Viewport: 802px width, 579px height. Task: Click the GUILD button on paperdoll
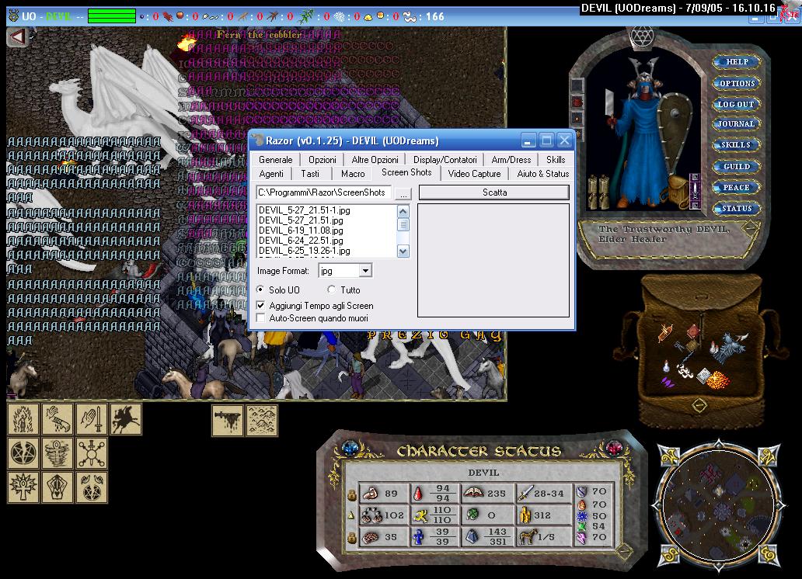(736, 166)
